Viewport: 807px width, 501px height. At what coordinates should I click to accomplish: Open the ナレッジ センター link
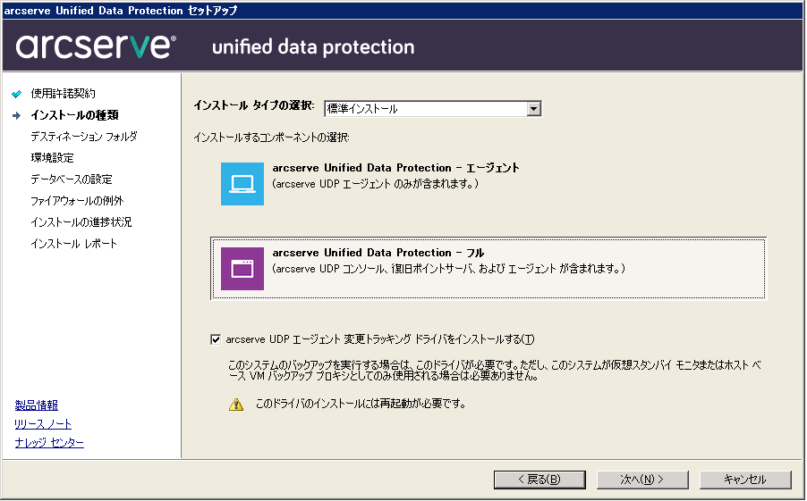(x=49, y=443)
